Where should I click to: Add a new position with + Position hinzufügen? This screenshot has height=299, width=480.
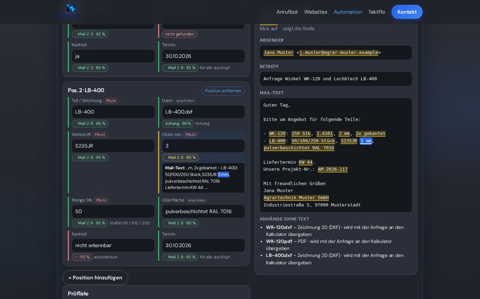click(95, 277)
